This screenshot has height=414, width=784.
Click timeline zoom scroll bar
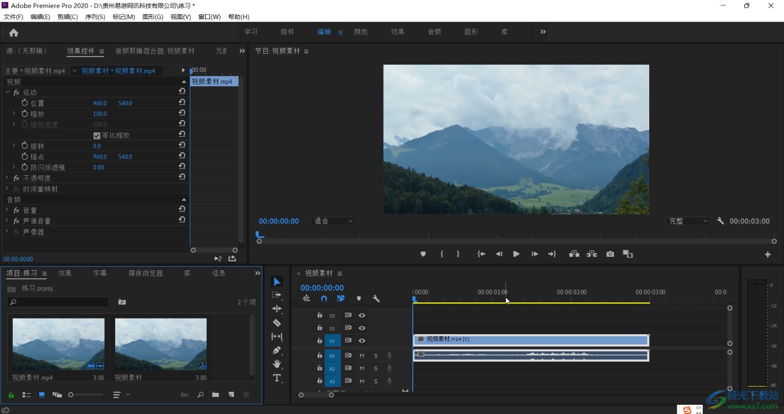[x=316, y=395]
